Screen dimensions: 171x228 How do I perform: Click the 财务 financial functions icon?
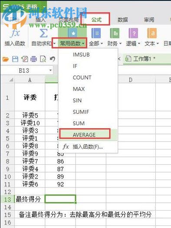pos(115,33)
